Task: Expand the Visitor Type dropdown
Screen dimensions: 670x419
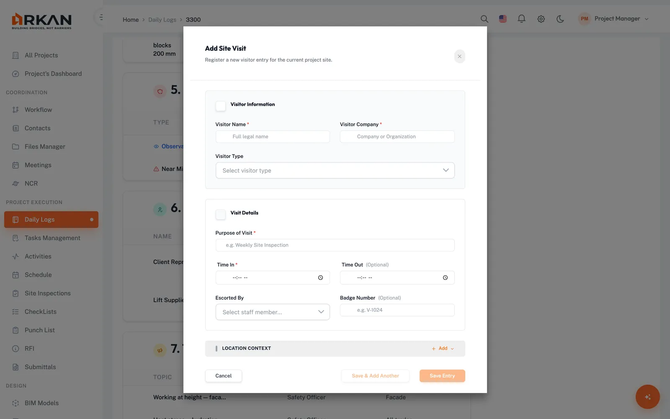Action: point(335,171)
